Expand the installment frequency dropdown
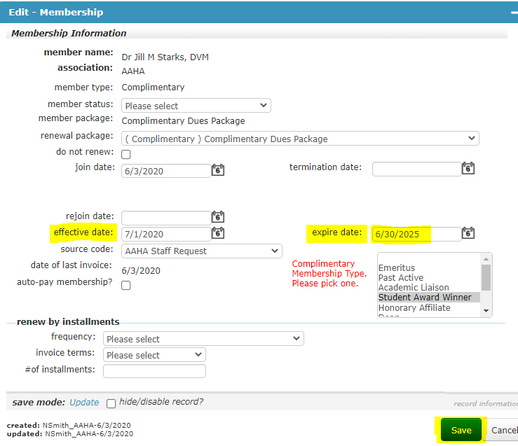The height and width of the screenshot is (446, 518). tap(203, 339)
